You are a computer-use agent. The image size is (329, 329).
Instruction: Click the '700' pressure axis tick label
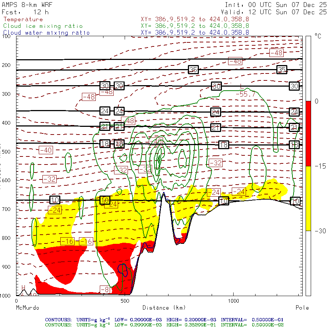(6, 209)
